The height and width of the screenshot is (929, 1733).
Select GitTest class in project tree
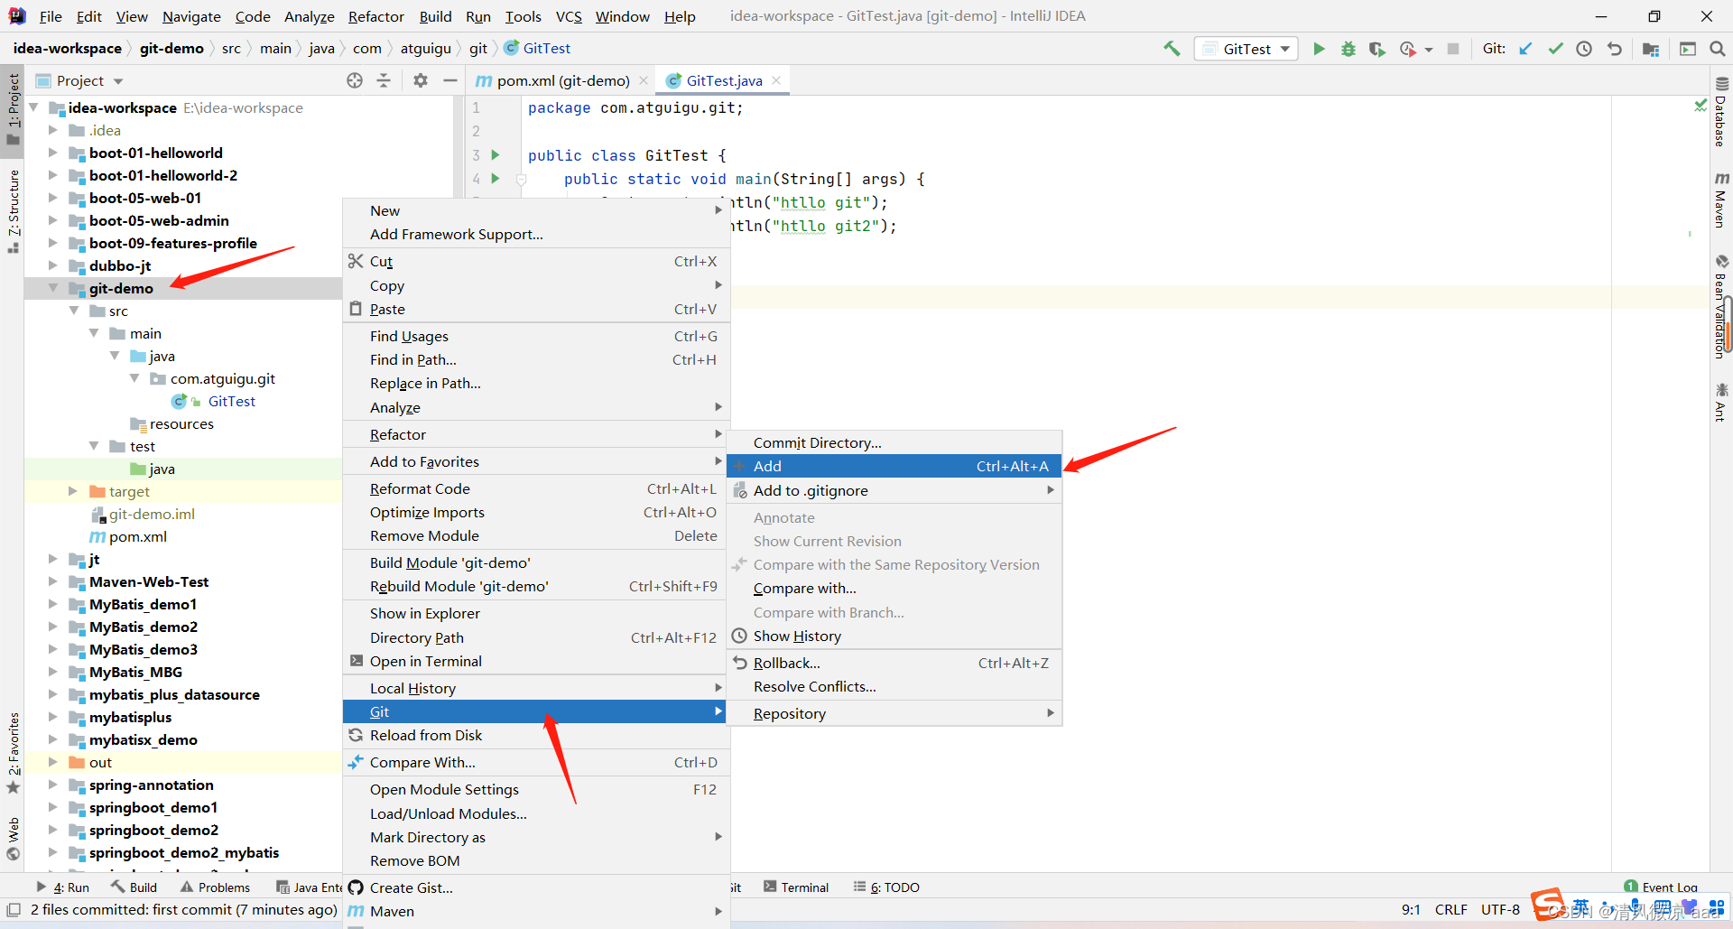pos(231,401)
